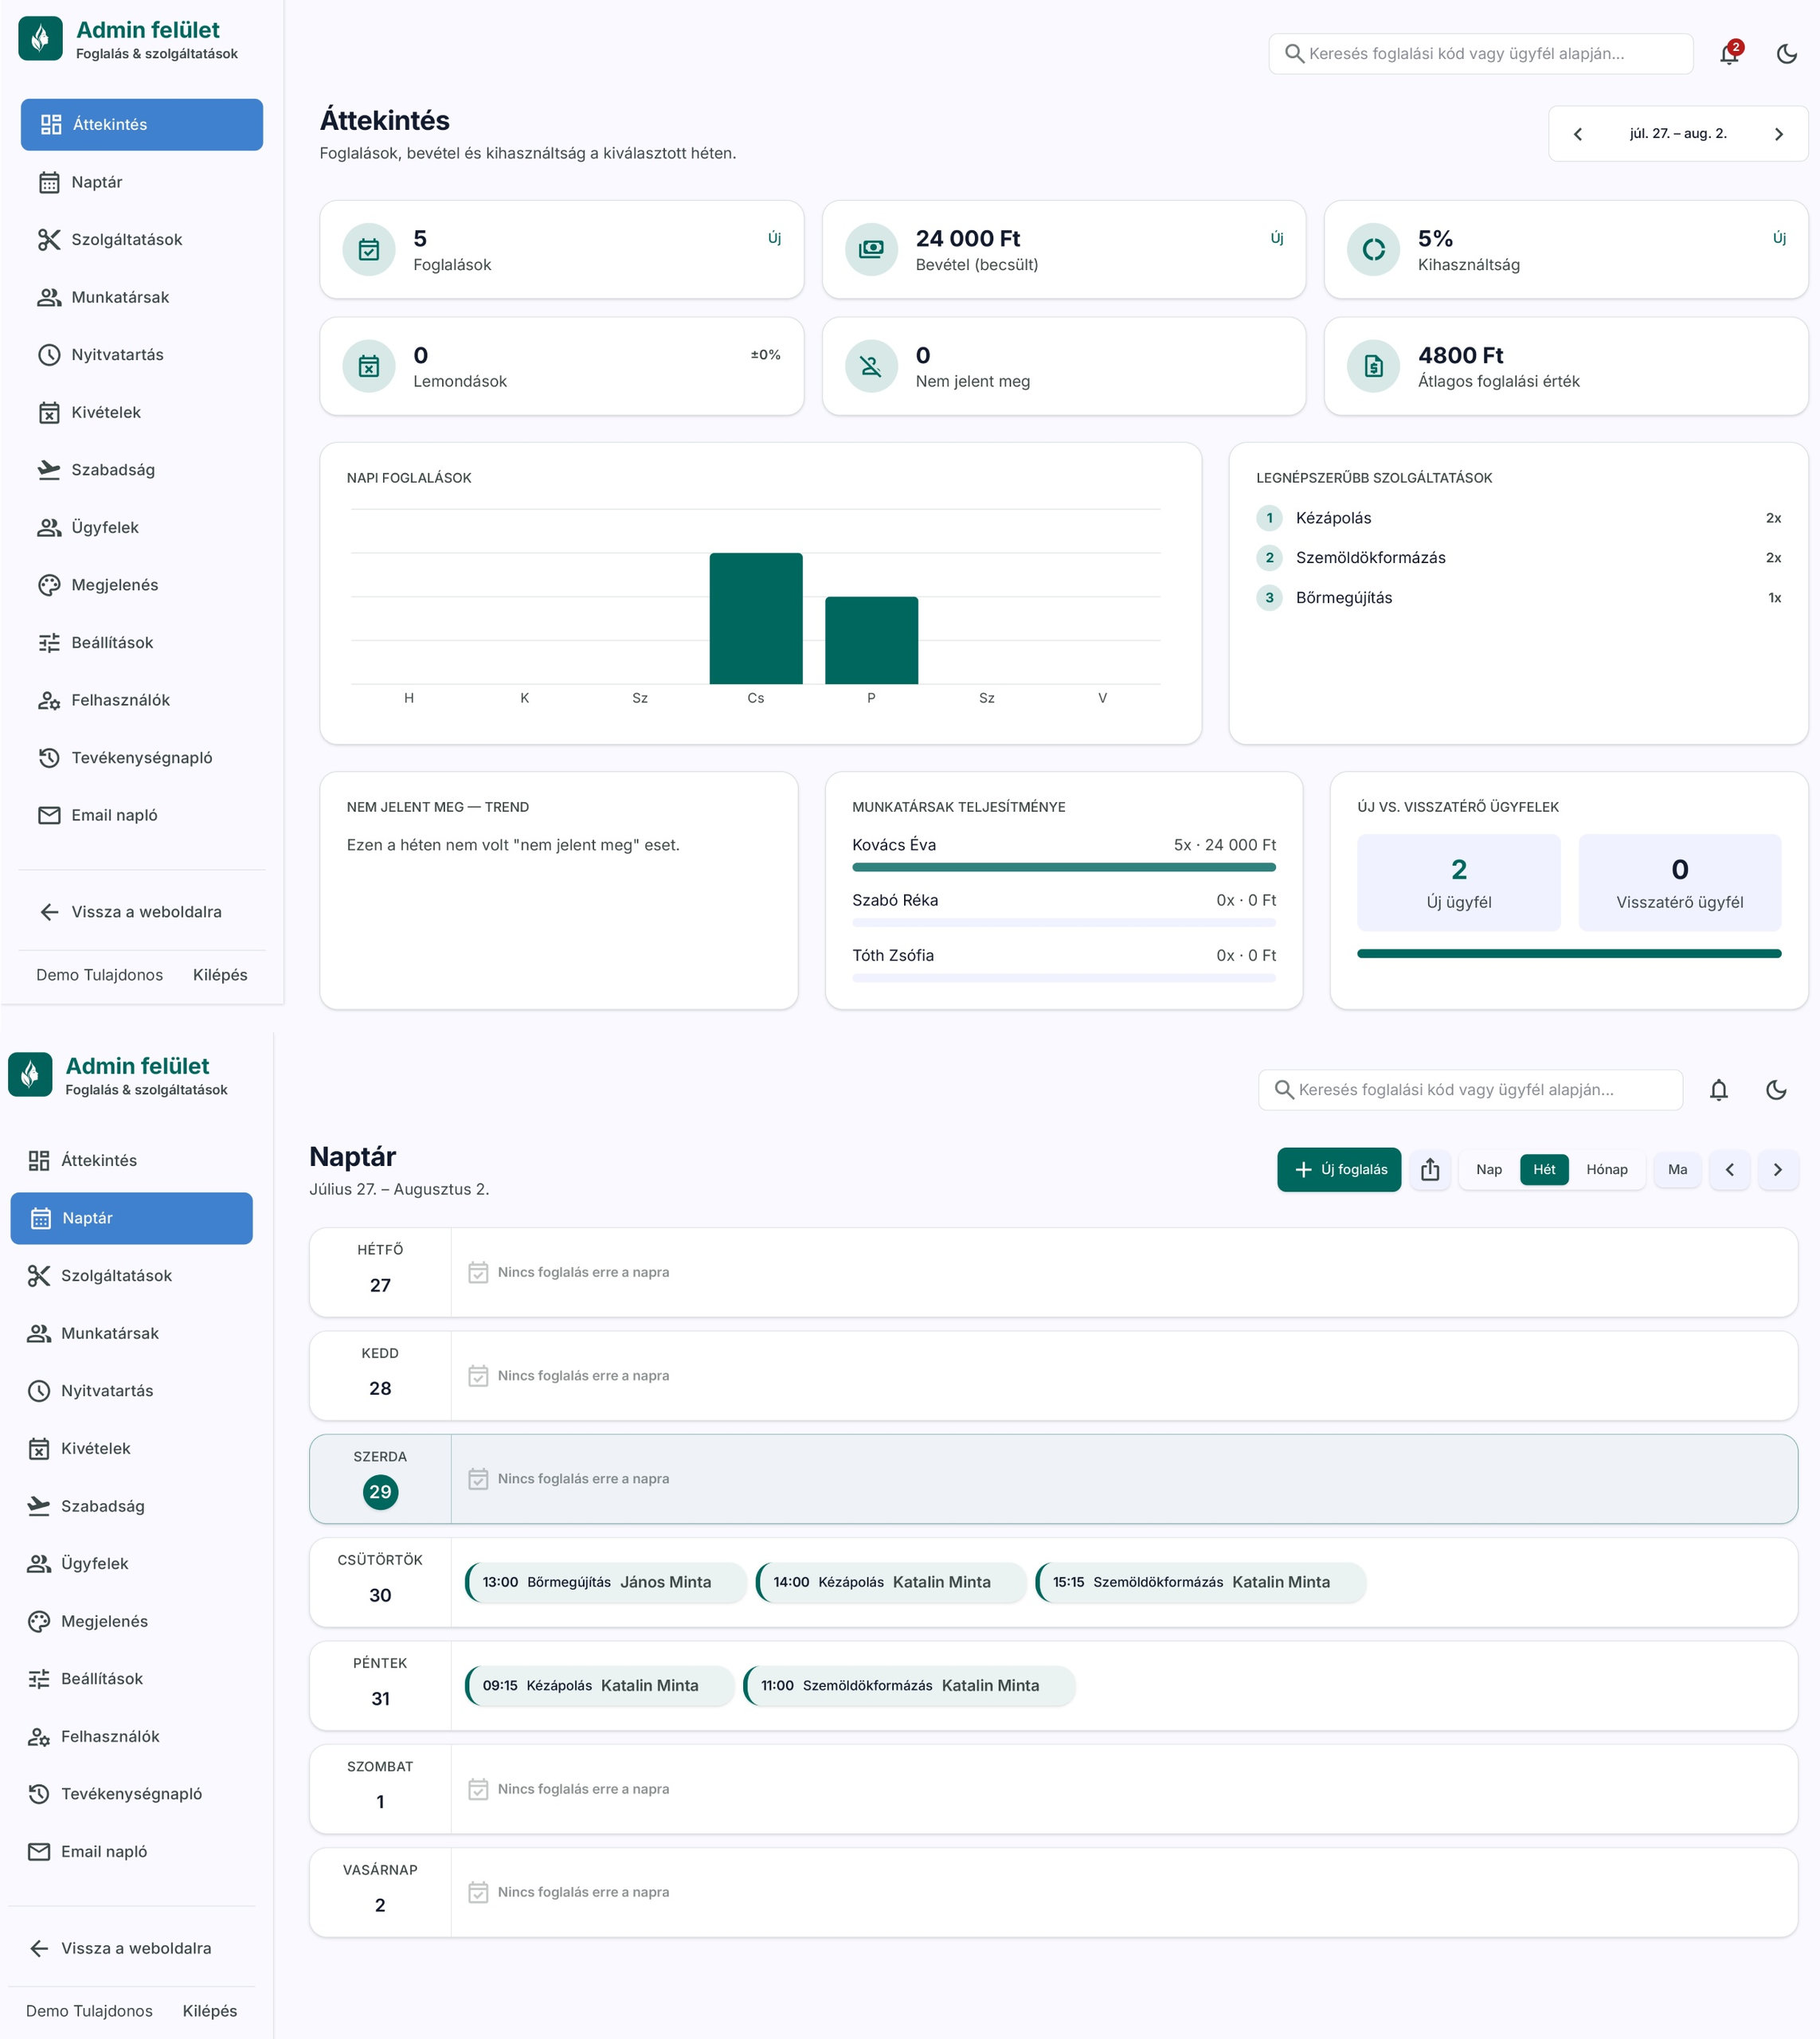Open the 24 000 Ft Bevétel card
This screenshot has height=2039, width=1820.
tap(1064, 250)
